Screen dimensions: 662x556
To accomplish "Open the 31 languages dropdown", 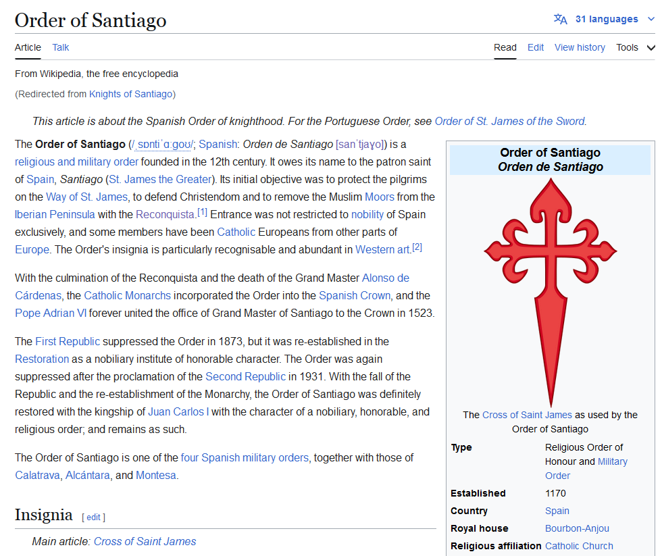I will [x=607, y=19].
